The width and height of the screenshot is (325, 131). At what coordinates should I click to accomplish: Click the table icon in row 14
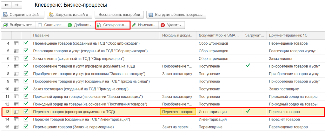(x=16, y=119)
